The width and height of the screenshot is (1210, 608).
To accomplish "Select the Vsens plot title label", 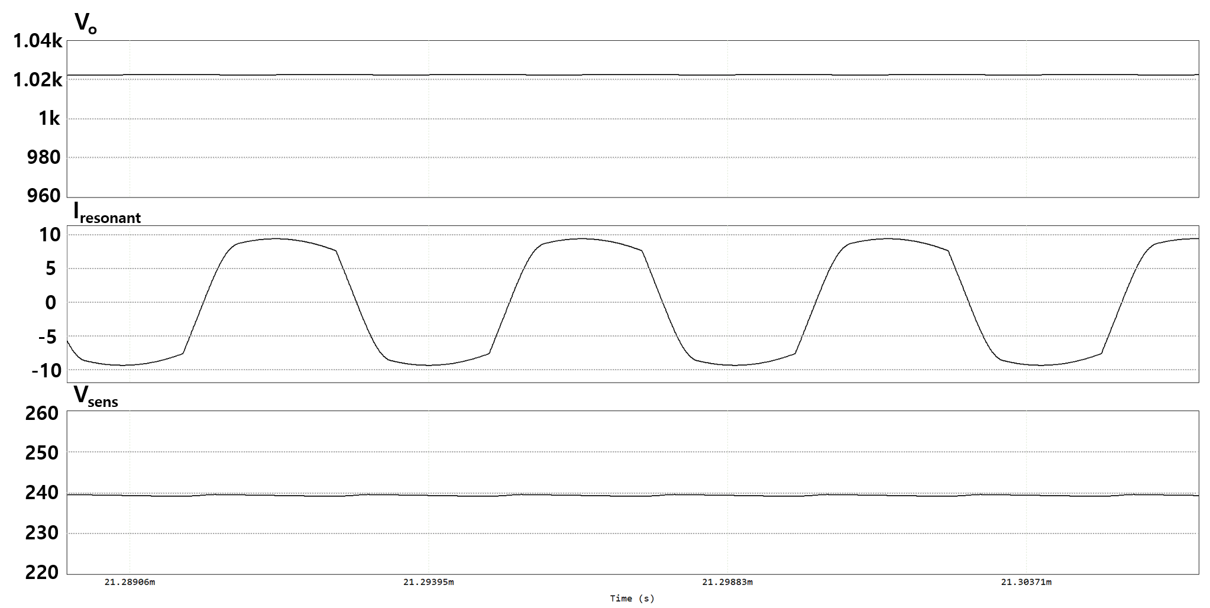I will click(95, 396).
